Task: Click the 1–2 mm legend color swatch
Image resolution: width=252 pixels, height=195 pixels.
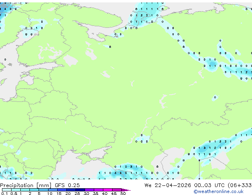Action: (x=25, y=190)
